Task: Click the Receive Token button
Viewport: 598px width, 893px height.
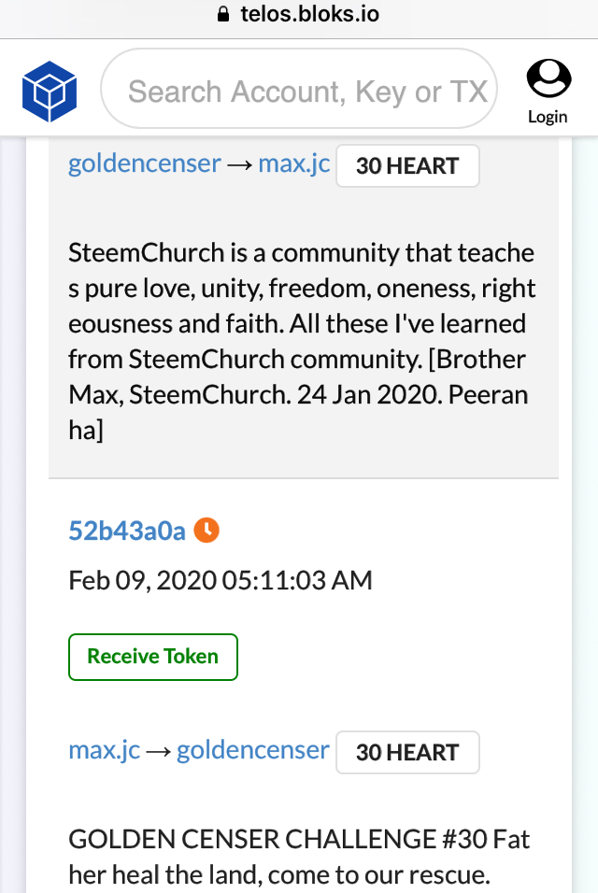Action: click(x=153, y=657)
